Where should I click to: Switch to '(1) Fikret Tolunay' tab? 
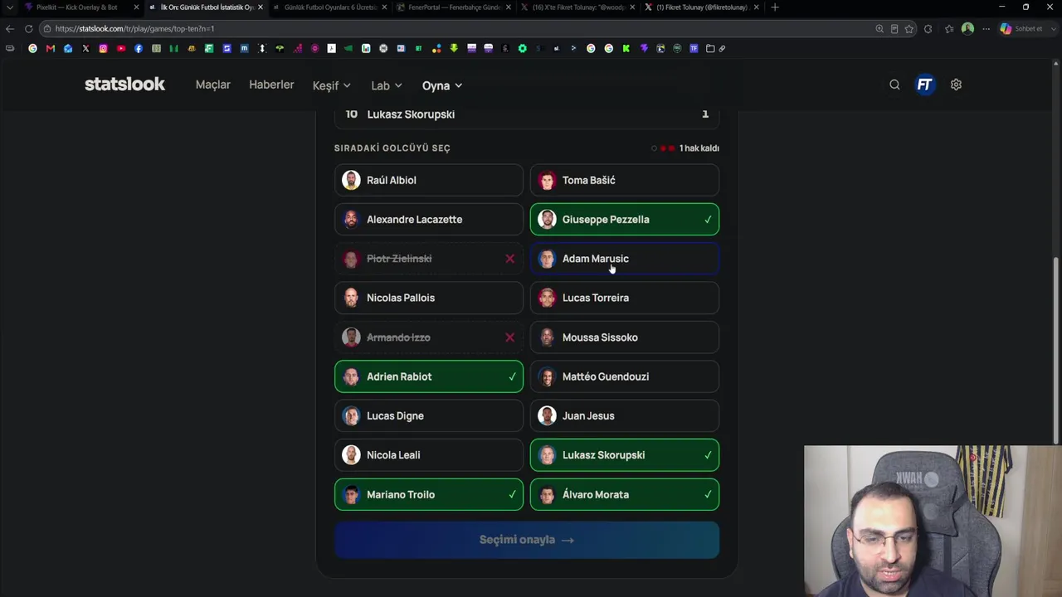(701, 7)
